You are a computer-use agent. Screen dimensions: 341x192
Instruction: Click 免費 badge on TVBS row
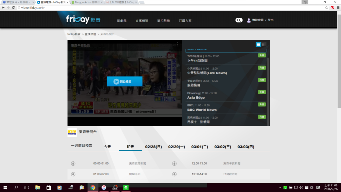(x=262, y=56)
